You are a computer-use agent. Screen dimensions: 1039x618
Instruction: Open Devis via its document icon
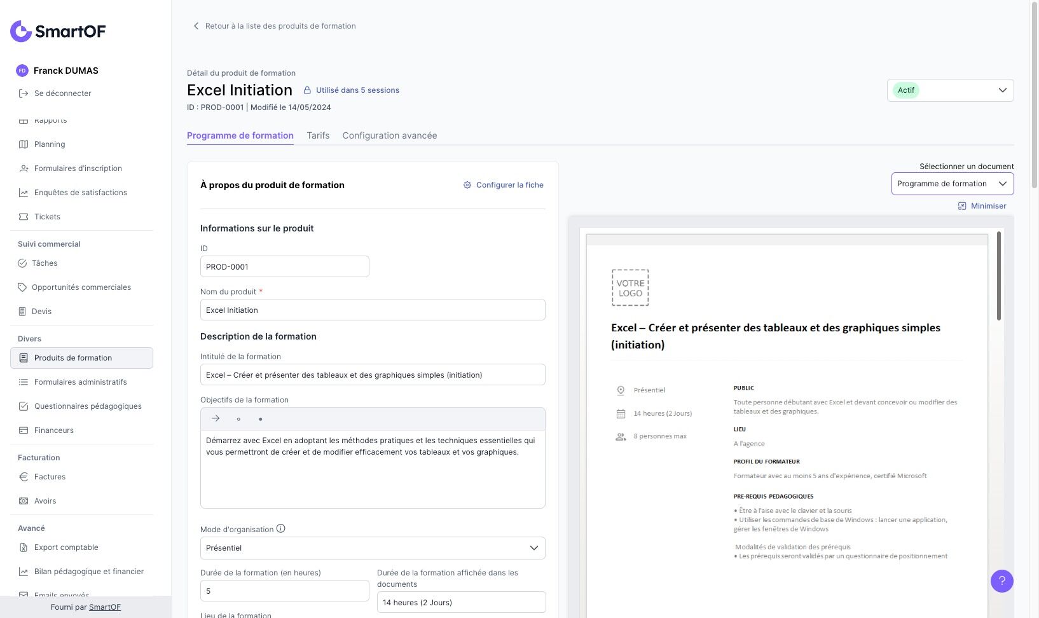tap(22, 312)
